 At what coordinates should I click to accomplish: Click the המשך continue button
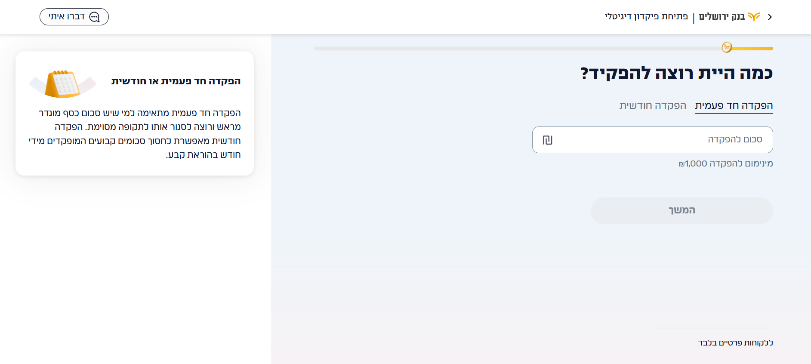pyautogui.click(x=682, y=210)
